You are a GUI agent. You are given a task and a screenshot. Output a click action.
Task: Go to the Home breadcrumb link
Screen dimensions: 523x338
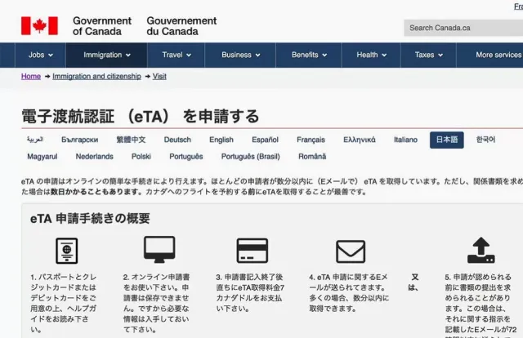(31, 76)
